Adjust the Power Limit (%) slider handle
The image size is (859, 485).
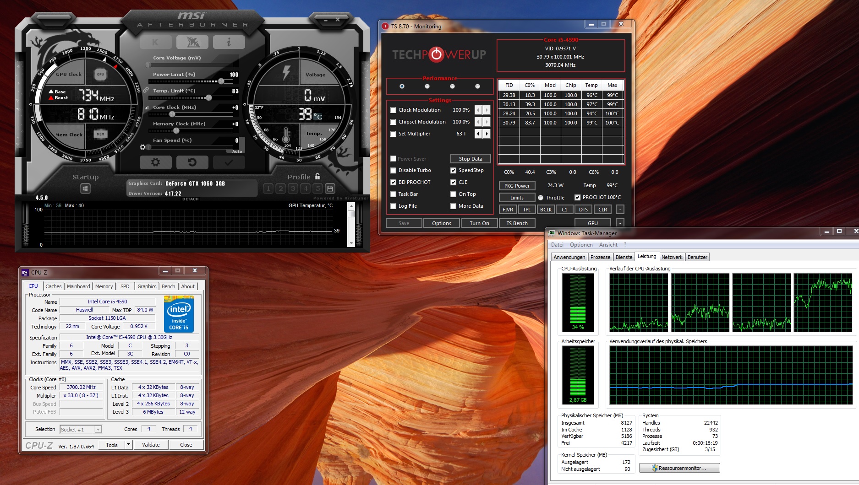pos(221,81)
